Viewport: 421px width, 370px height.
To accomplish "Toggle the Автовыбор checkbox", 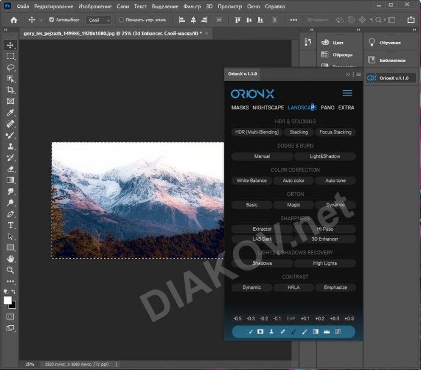I will 51,20.
